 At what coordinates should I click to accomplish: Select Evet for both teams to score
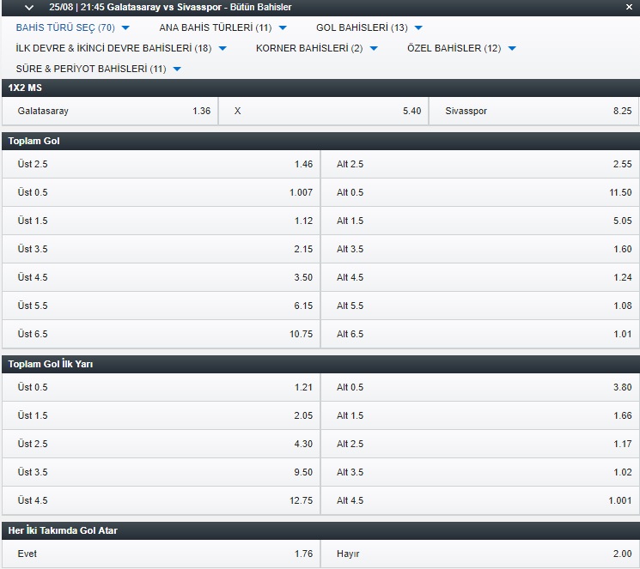(162, 554)
